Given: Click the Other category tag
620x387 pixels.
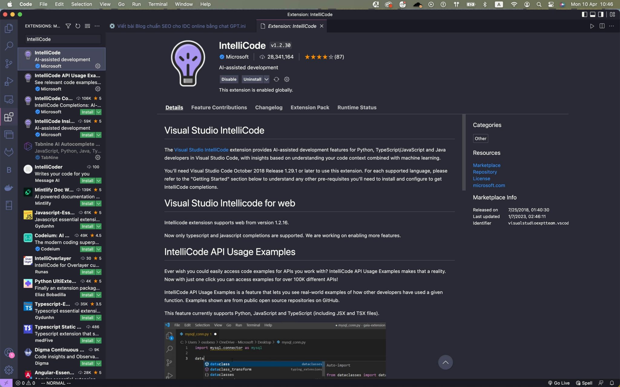Looking at the screenshot, I should [x=480, y=138].
